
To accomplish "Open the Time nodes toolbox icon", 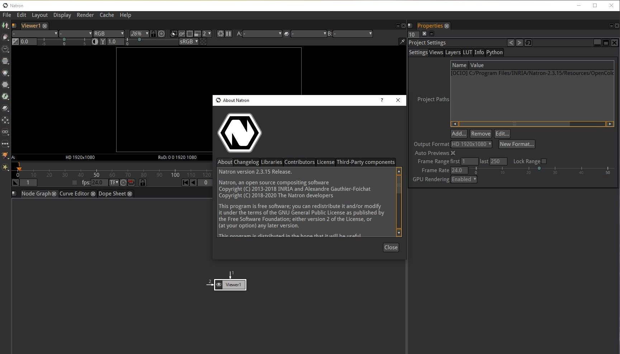I will tap(5, 49).
